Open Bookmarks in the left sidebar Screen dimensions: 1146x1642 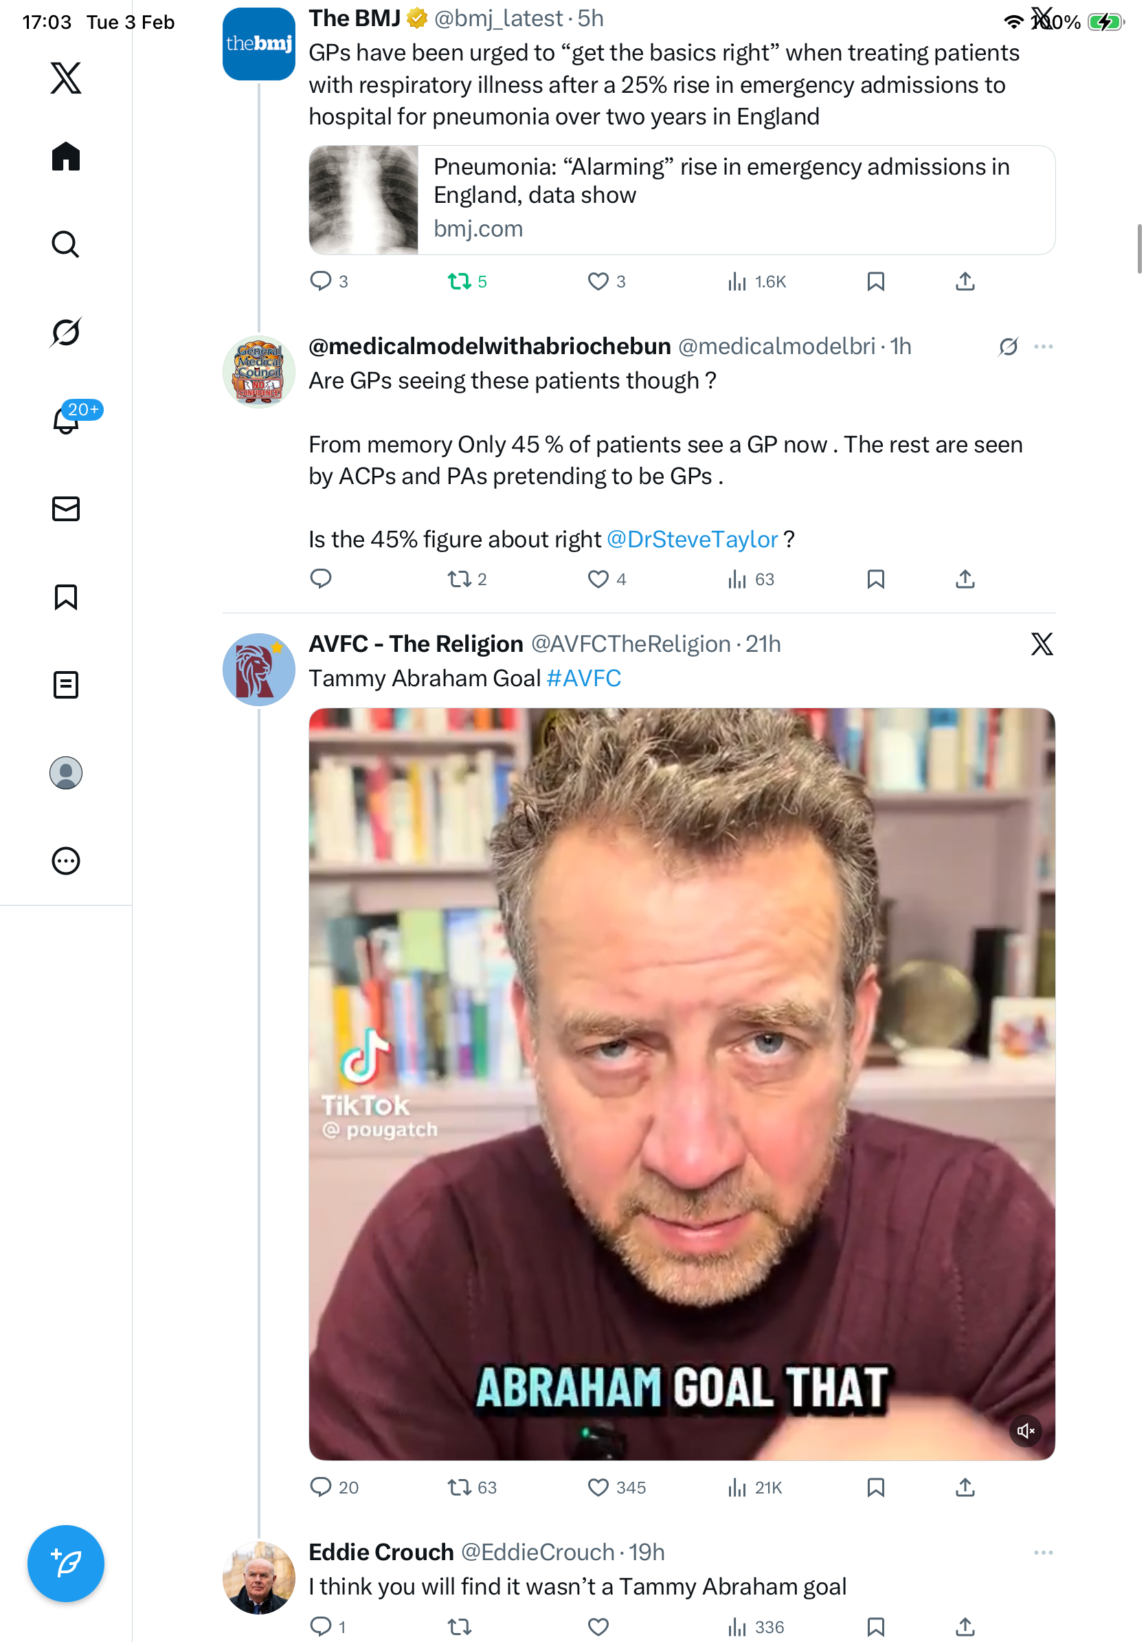click(66, 596)
